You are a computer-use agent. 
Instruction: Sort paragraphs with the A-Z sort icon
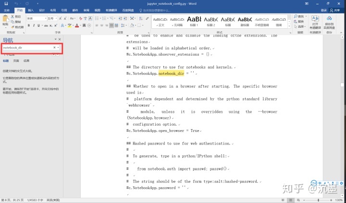click(x=141, y=19)
